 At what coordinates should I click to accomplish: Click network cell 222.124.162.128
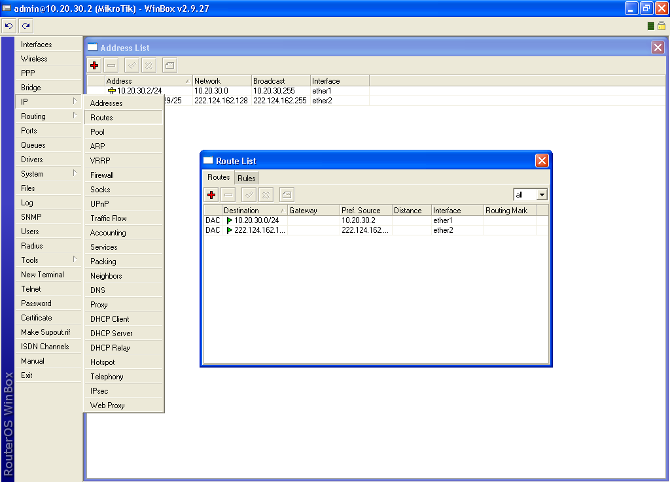tap(221, 101)
